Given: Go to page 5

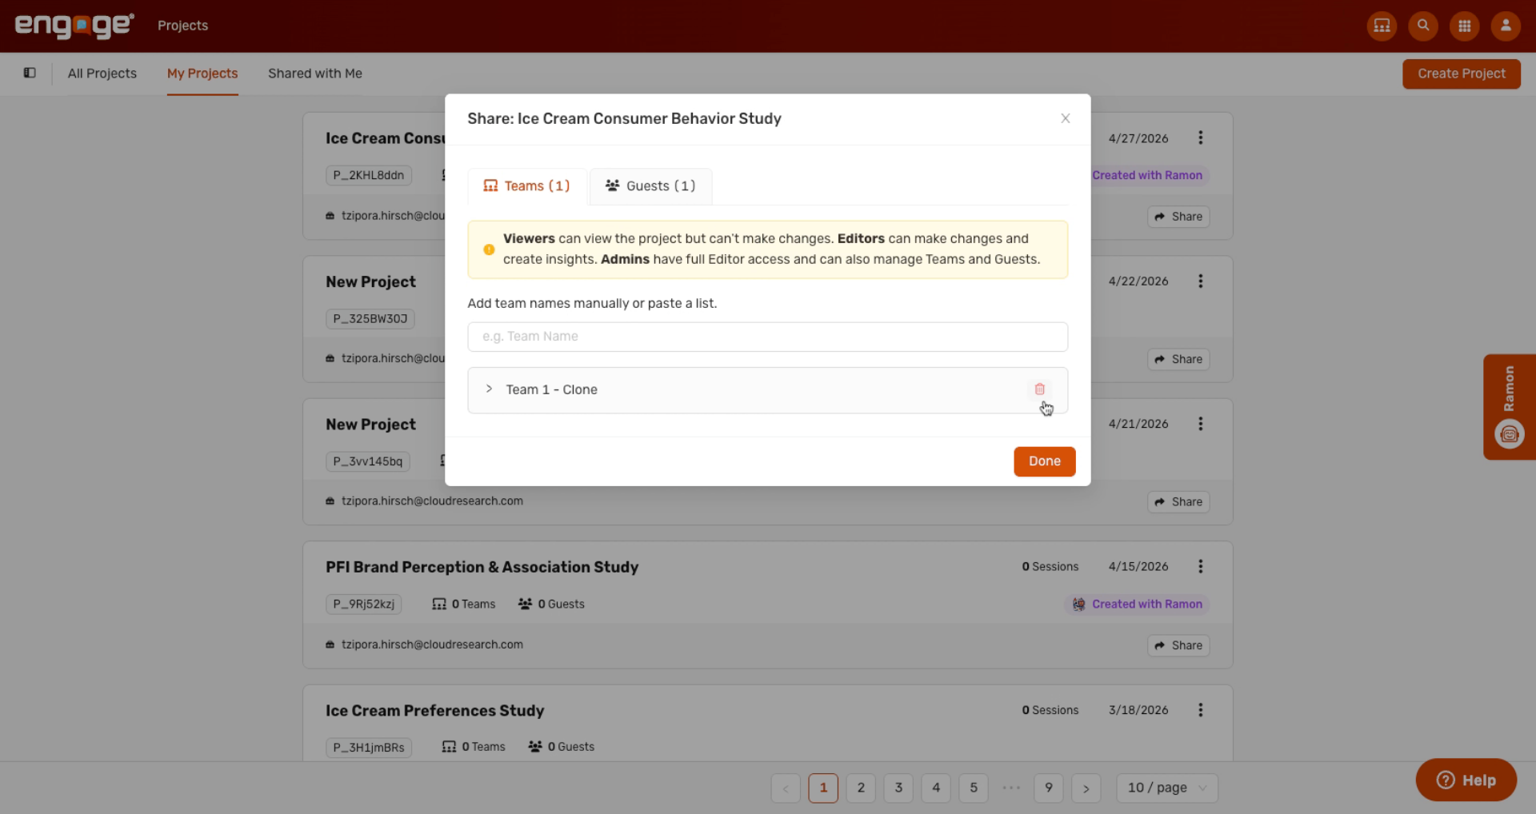Looking at the screenshot, I should pyautogui.click(x=974, y=788).
